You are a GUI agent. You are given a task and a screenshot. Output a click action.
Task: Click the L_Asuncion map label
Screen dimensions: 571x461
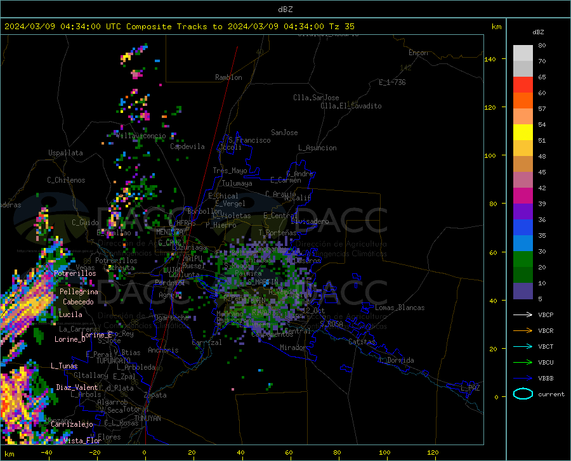tap(317, 148)
